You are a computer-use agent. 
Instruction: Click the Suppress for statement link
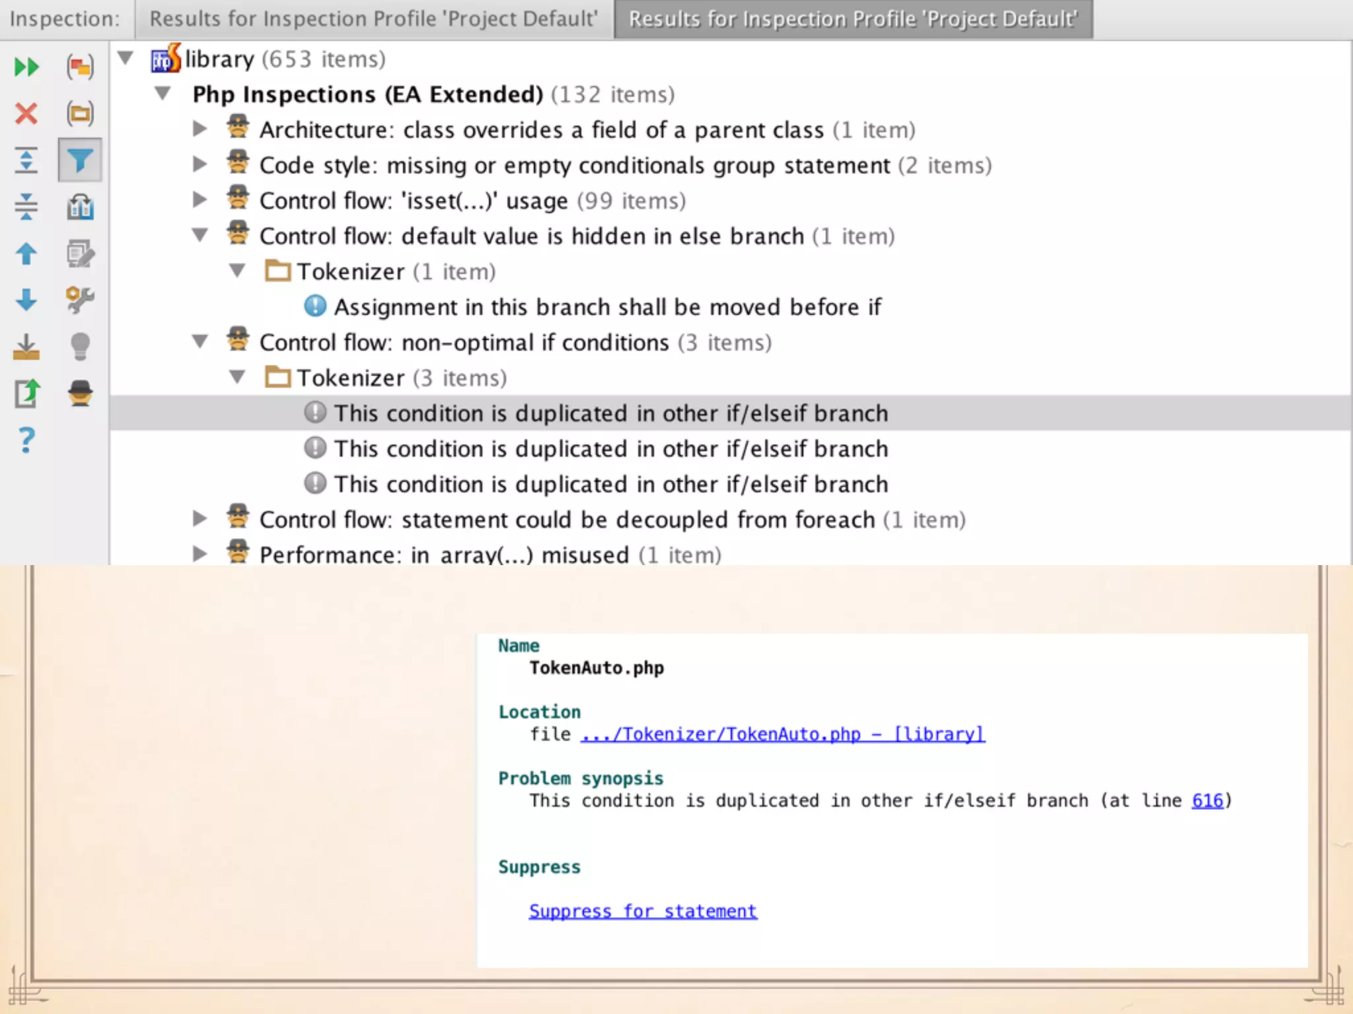643,911
